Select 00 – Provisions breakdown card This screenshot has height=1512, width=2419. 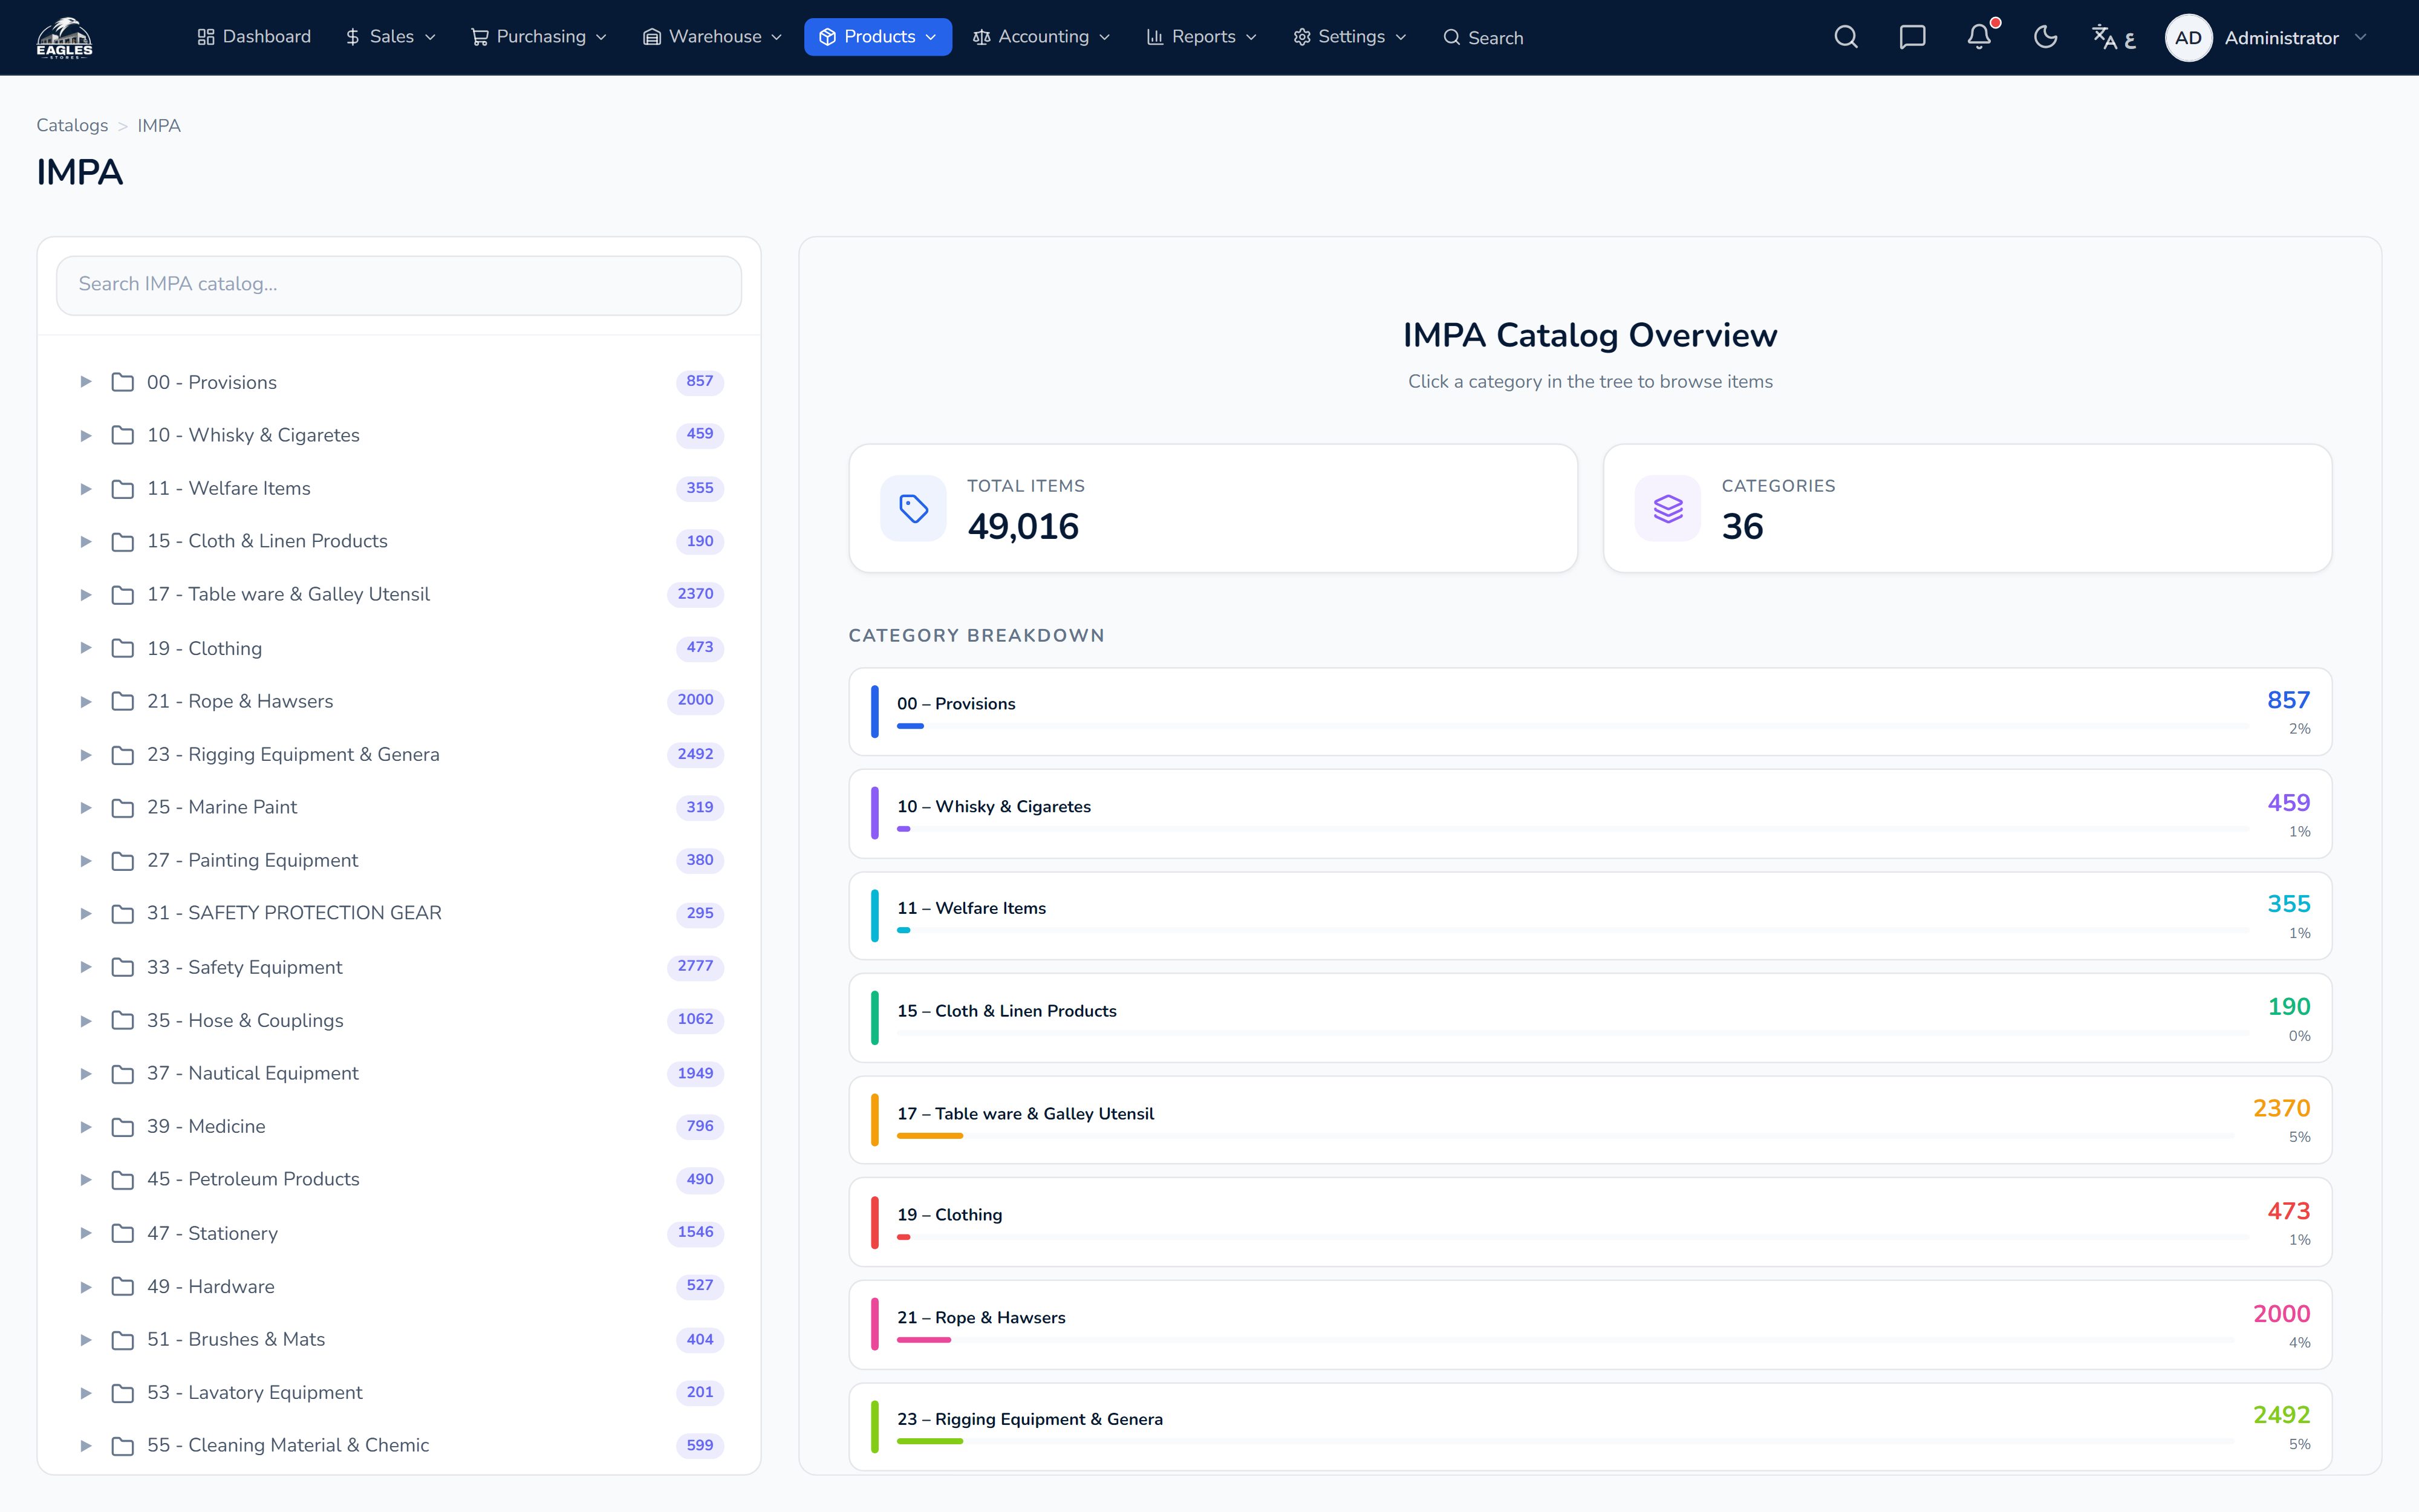1589,712
